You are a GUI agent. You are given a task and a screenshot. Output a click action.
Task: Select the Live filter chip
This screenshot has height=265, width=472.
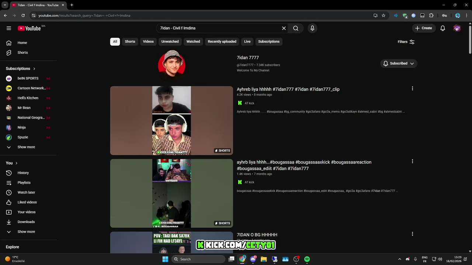point(247,42)
